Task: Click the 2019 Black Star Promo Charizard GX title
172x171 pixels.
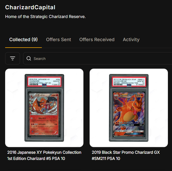Action: pyautogui.click(x=126, y=155)
